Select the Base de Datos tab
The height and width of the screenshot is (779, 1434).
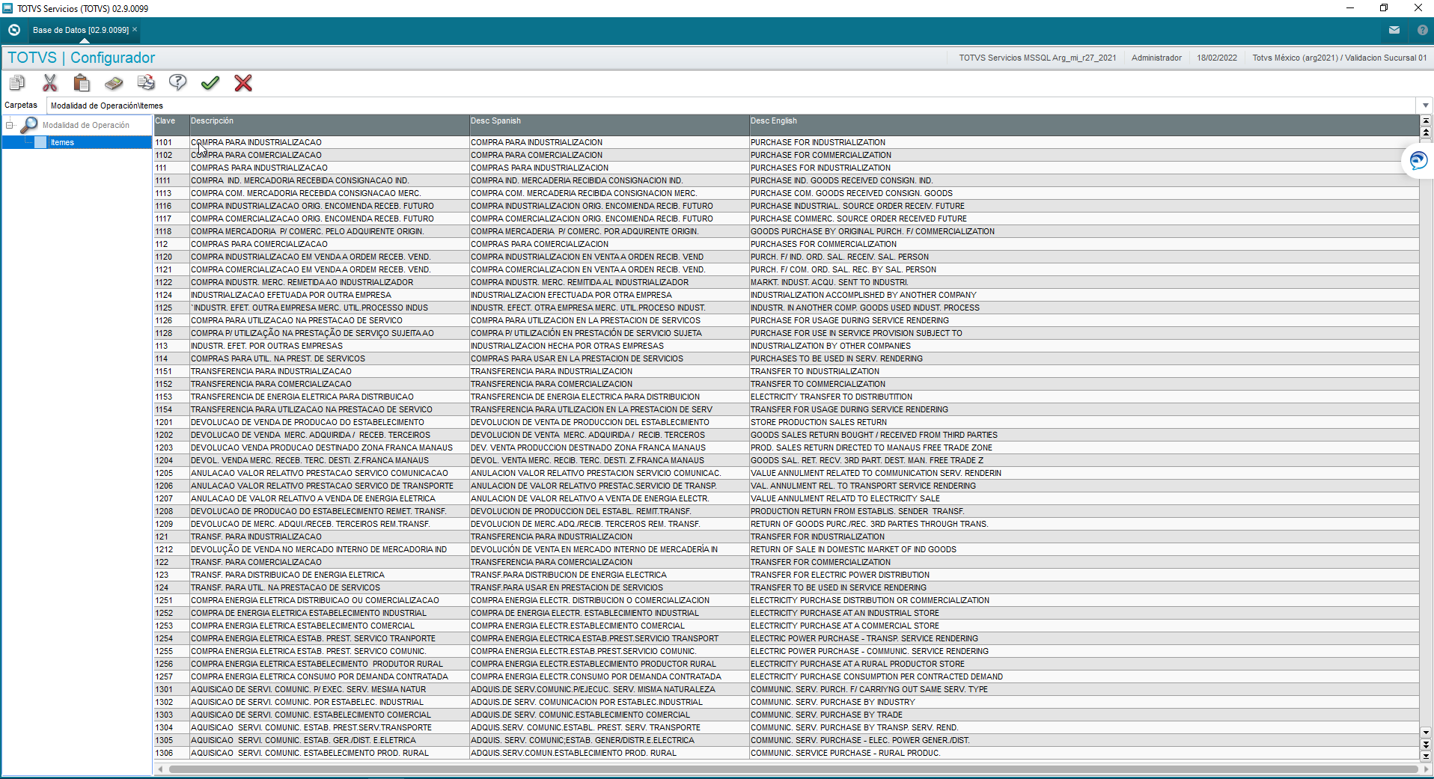click(80, 30)
